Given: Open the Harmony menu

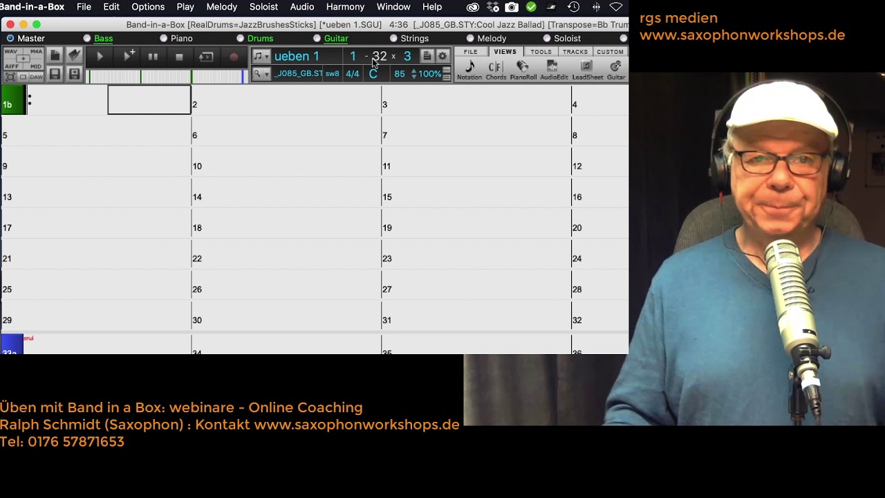Looking at the screenshot, I should point(345,7).
